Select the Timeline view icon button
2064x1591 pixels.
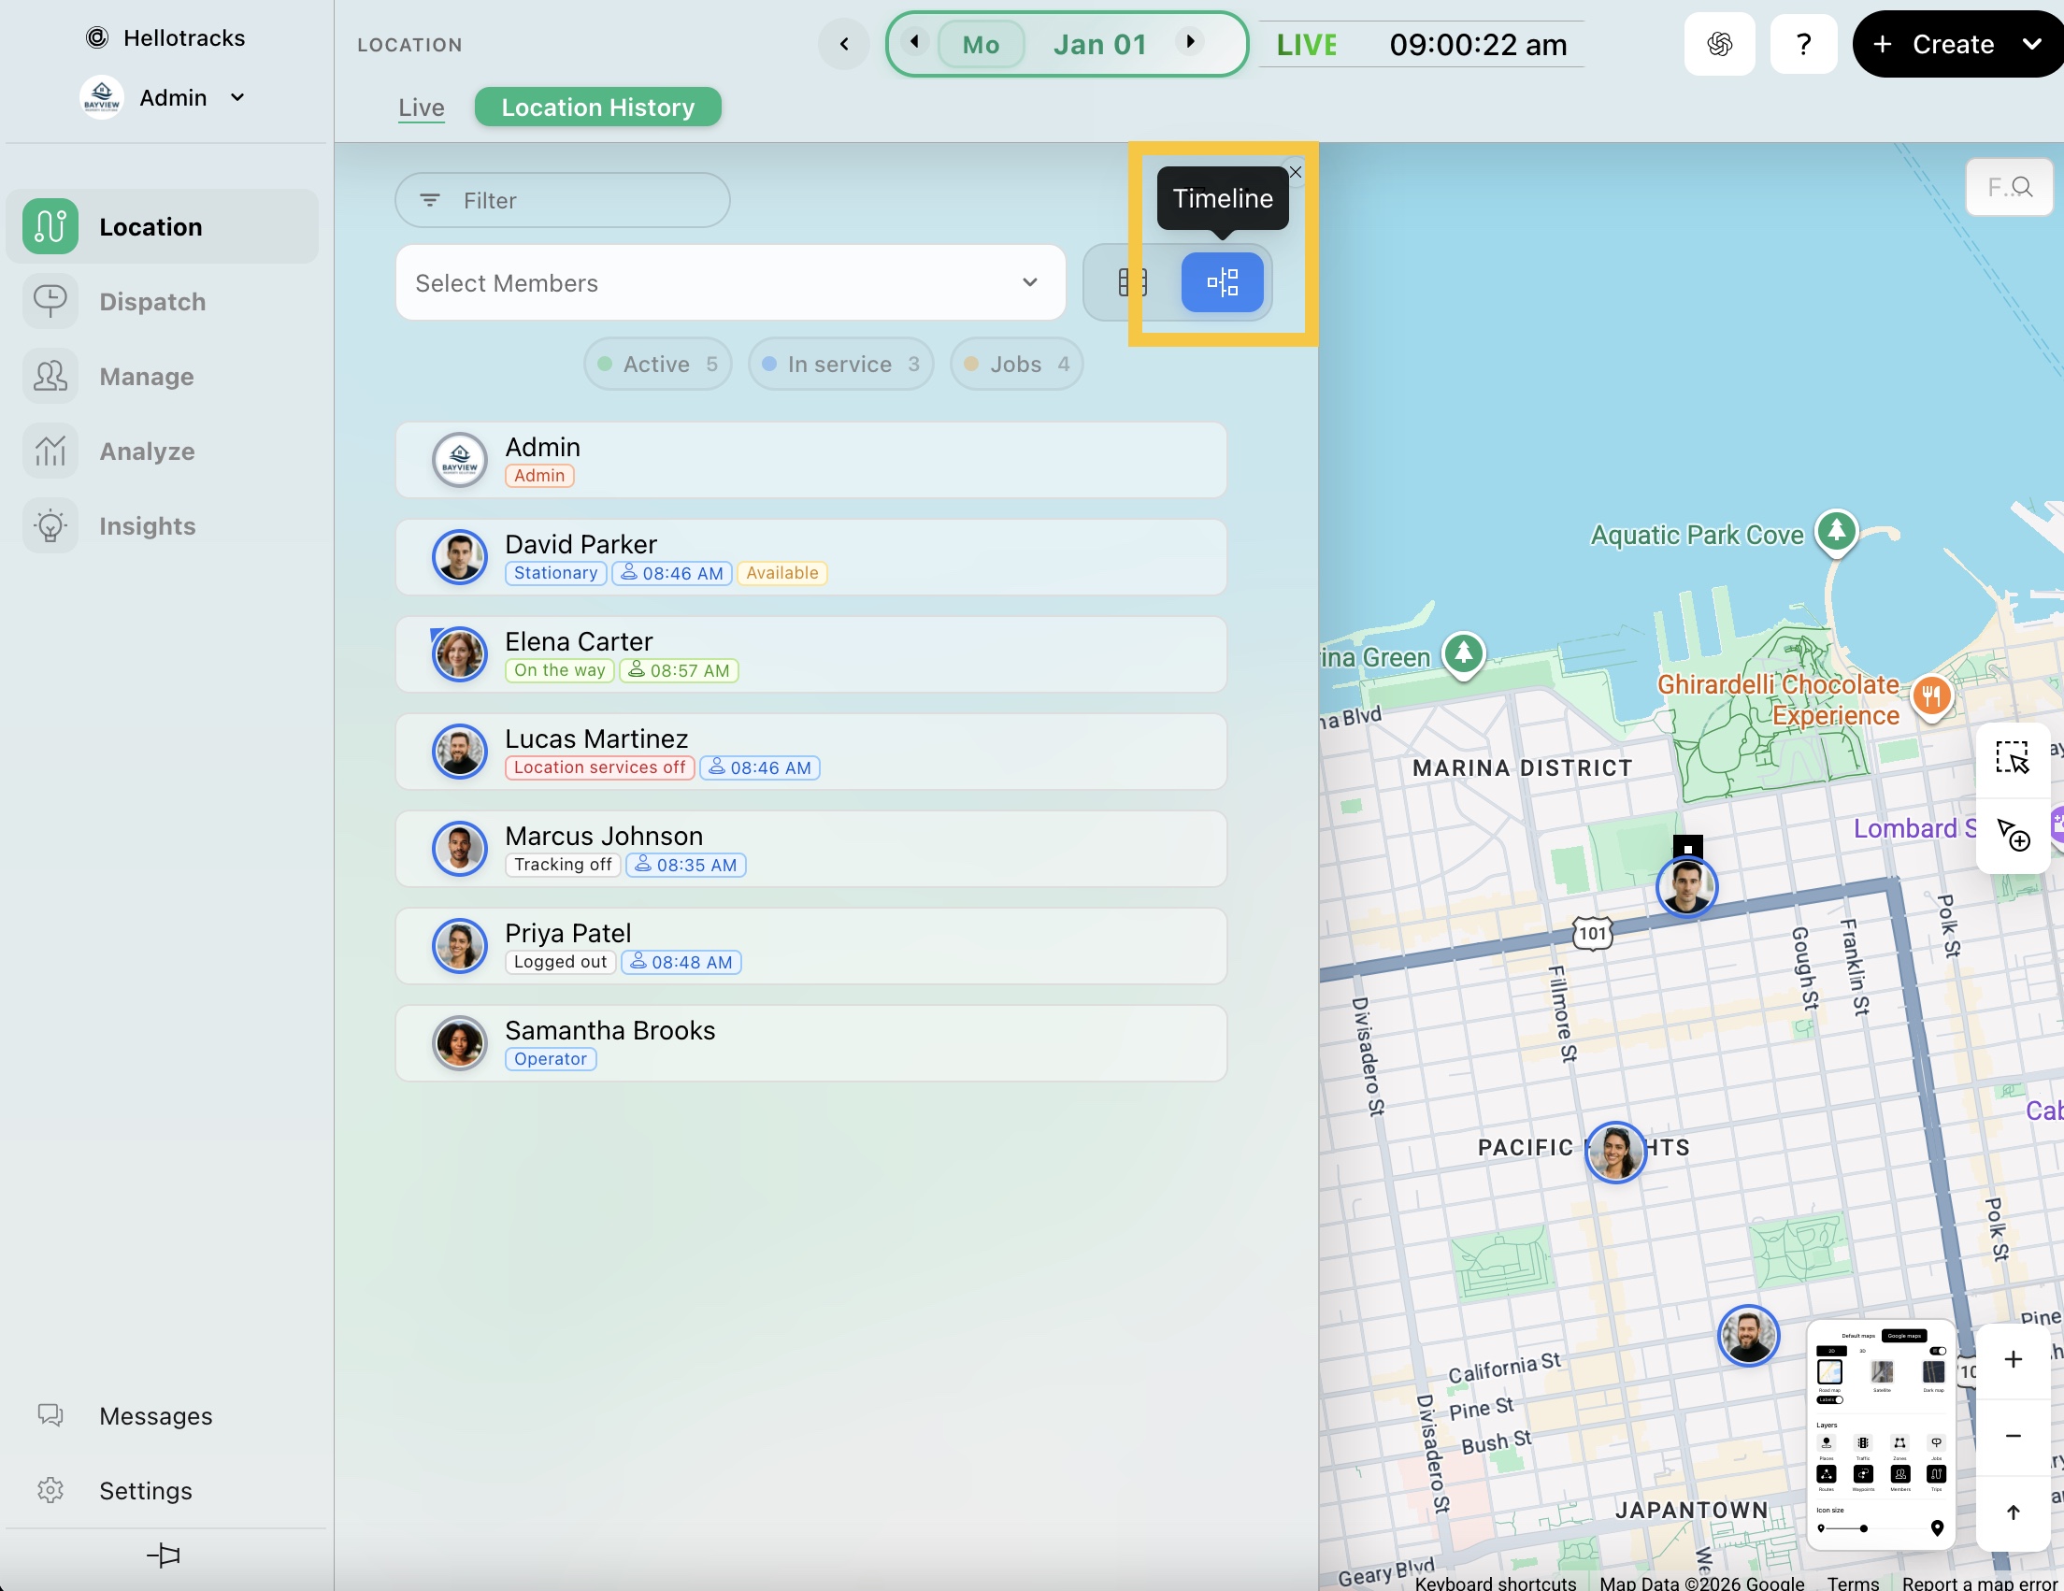(1221, 282)
